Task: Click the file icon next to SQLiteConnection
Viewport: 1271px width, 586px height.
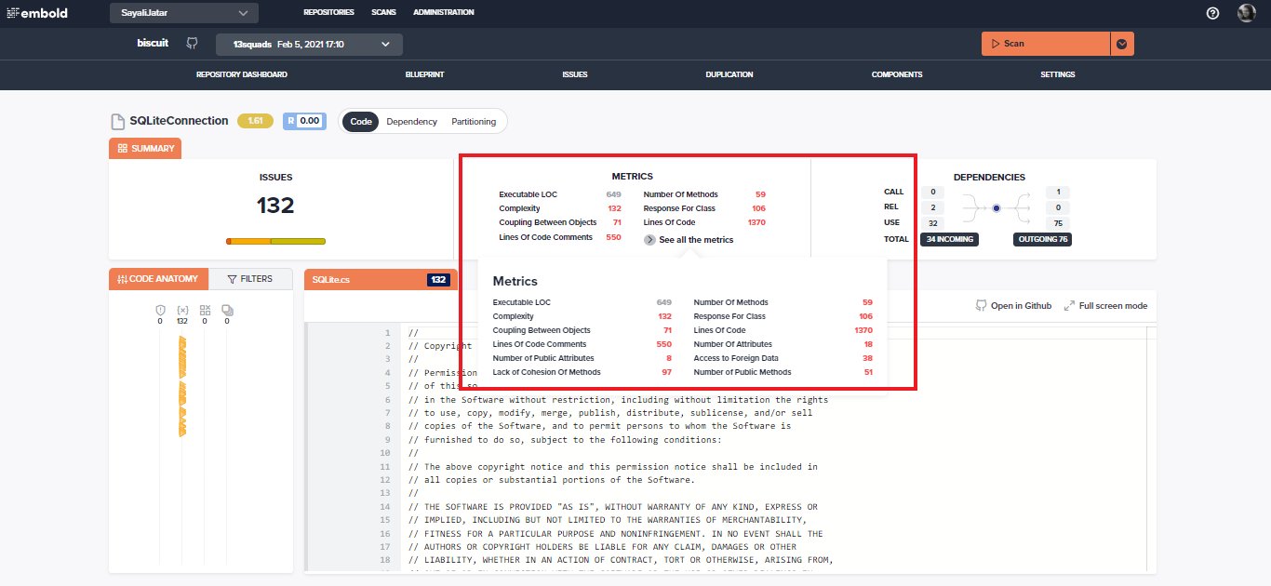Action: coord(117,121)
